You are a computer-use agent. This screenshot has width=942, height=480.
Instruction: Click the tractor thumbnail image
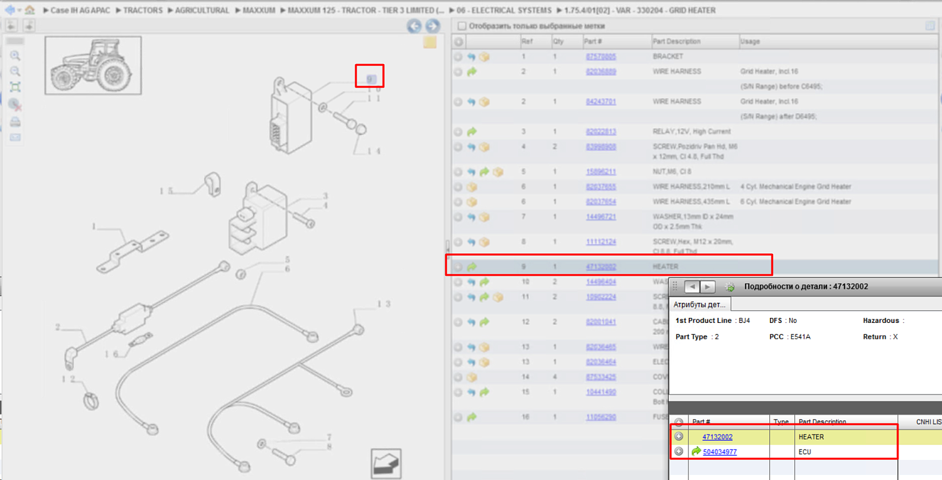93,65
